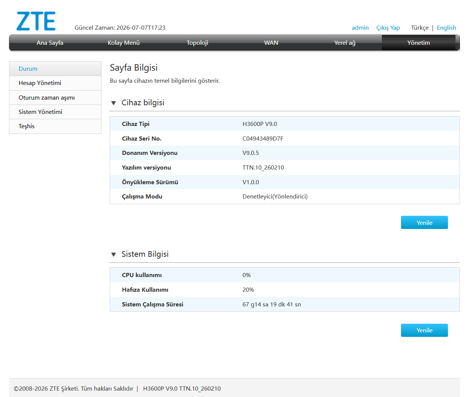Click the Sistem Bilgisi heading
The image size is (466, 397).
(145, 254)
